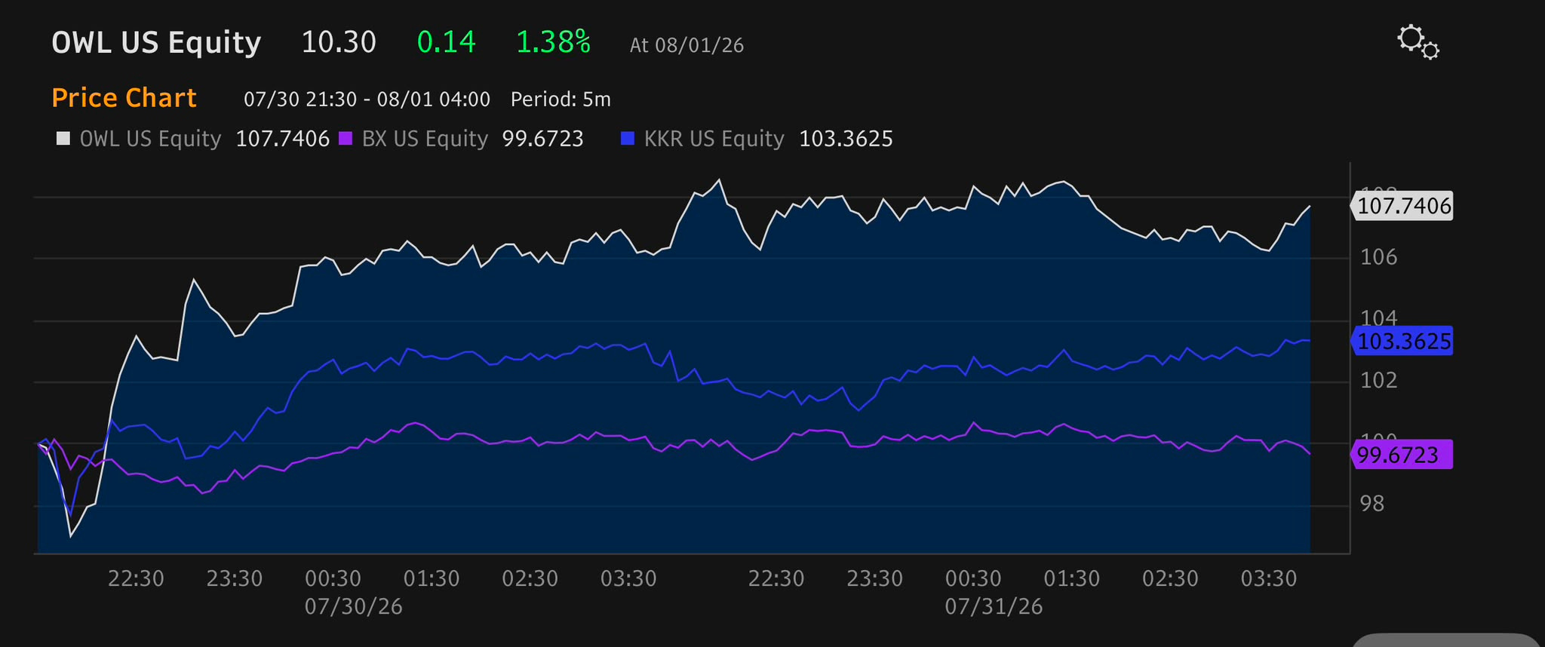Select the OWL US Equity header title
The image size is (1545, 647).
click(156, 42)
